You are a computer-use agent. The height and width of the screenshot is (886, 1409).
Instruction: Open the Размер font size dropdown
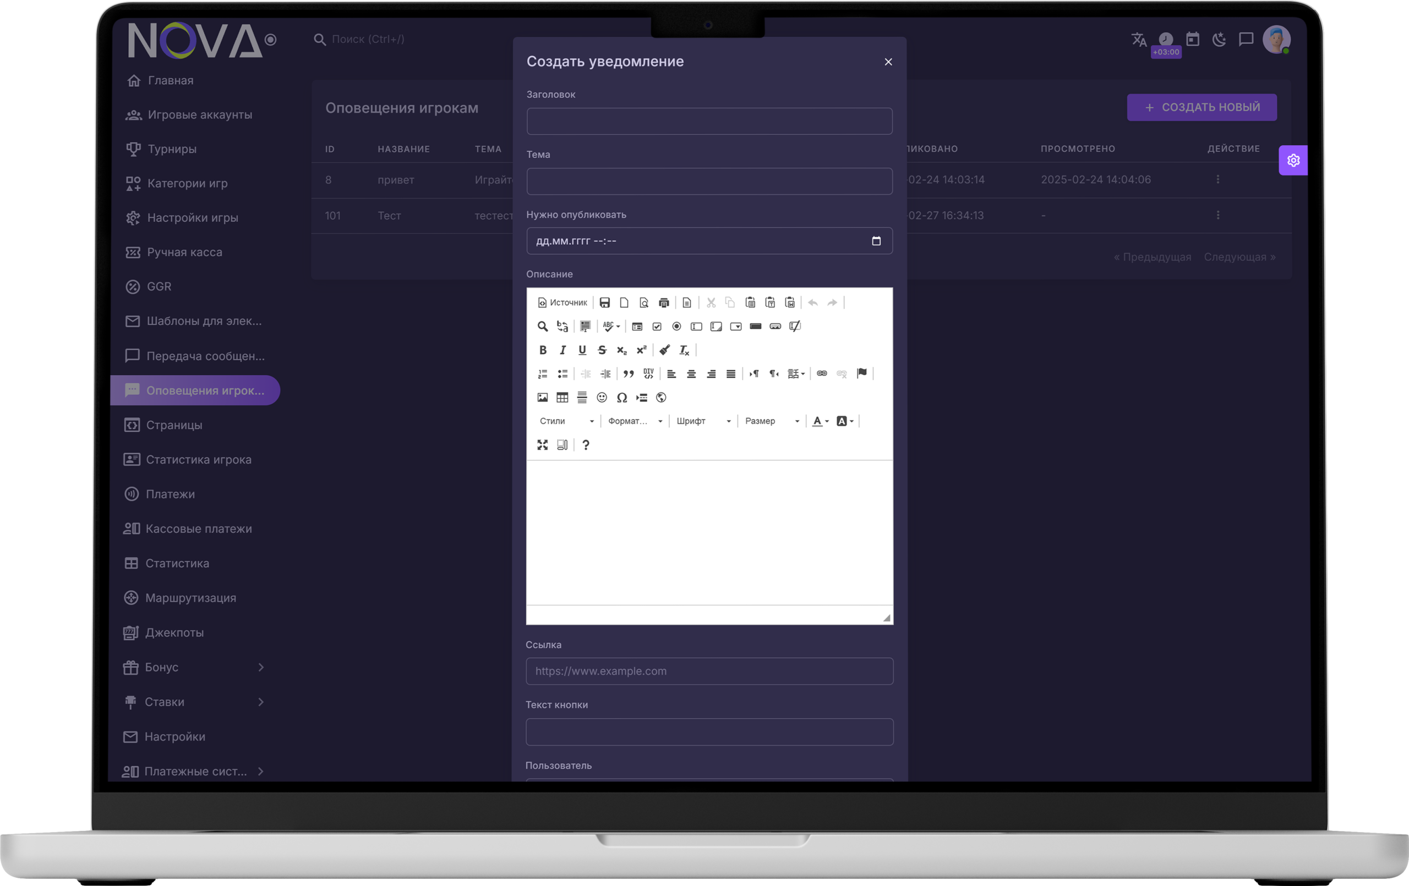tap(771, 421)
